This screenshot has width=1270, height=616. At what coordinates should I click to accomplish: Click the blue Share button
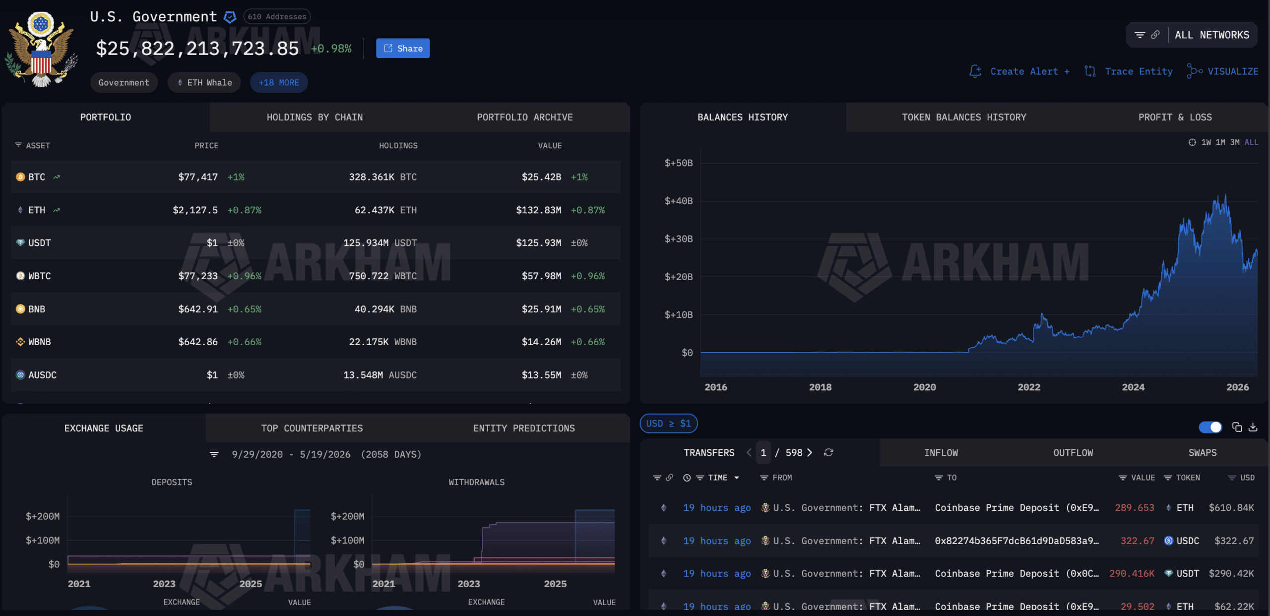coord(403,48)
